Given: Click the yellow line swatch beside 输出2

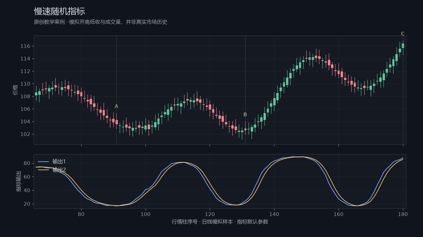Looking at the screenshot, I should 43,170.
